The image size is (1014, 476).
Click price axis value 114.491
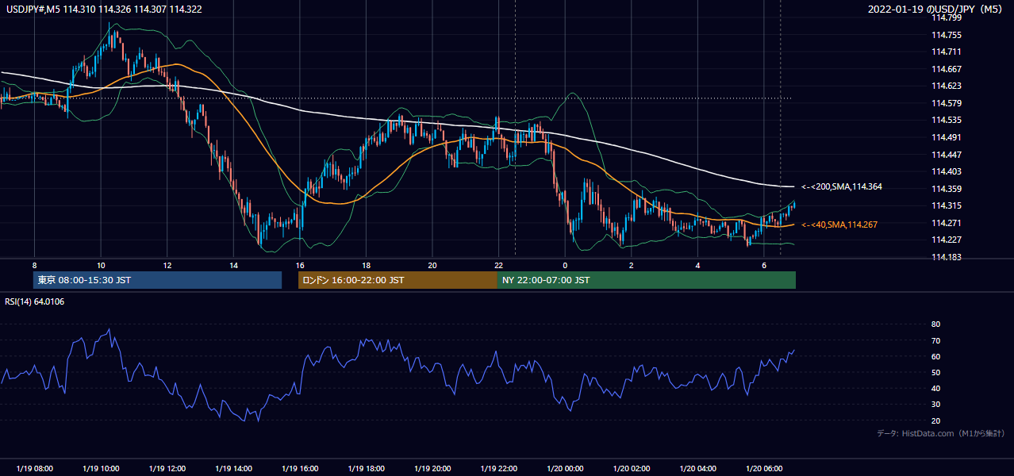tap(947, 137)
